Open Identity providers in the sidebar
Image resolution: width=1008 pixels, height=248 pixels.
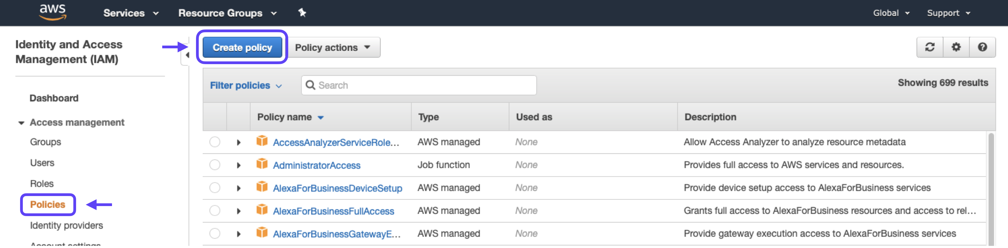[x=67, y=225]
